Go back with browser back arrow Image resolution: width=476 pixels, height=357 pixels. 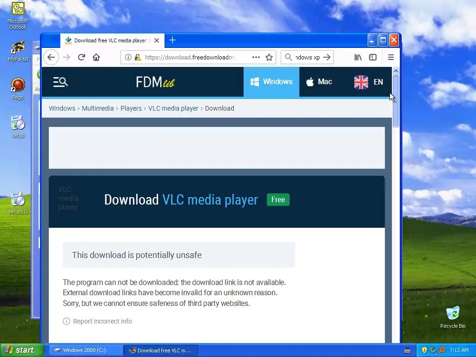51,57
